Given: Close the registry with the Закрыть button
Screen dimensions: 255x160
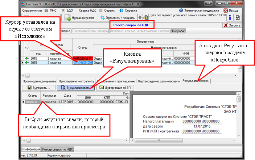Looking at the screenshot, I should [232, 25].
